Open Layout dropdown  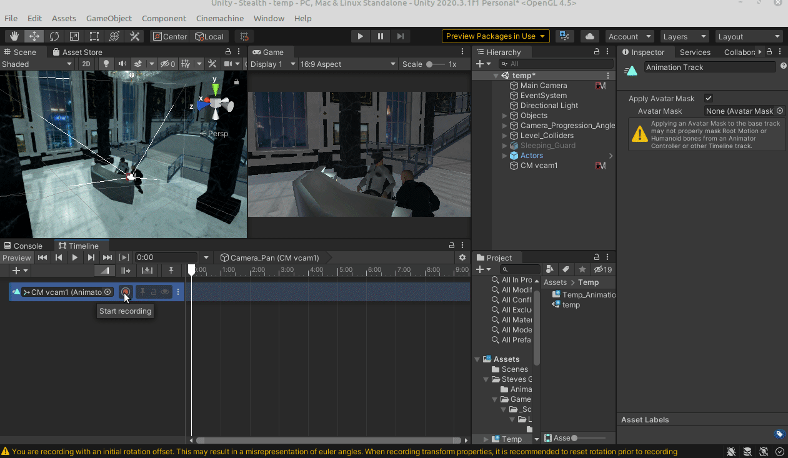(x=749, y=36)
